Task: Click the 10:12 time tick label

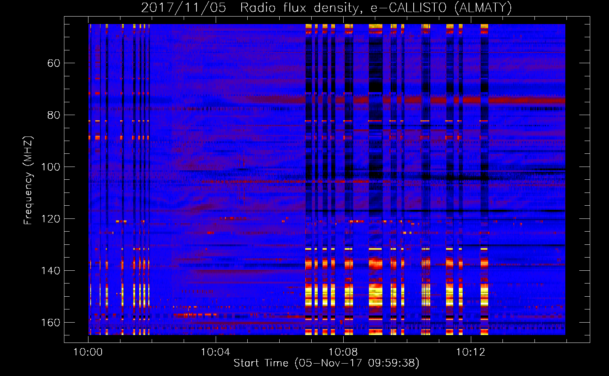Action: tap(470, 352)
